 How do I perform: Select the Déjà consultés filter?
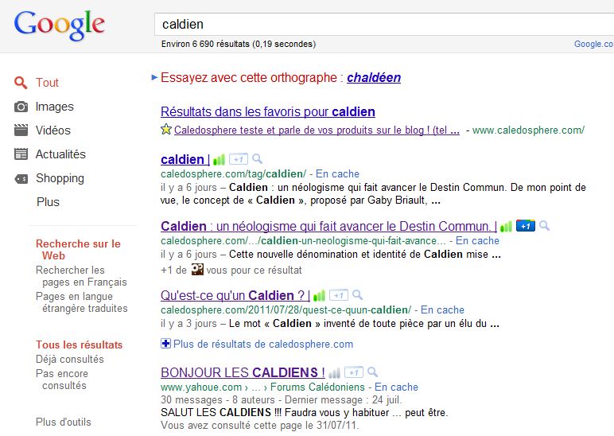click(70, 359)
